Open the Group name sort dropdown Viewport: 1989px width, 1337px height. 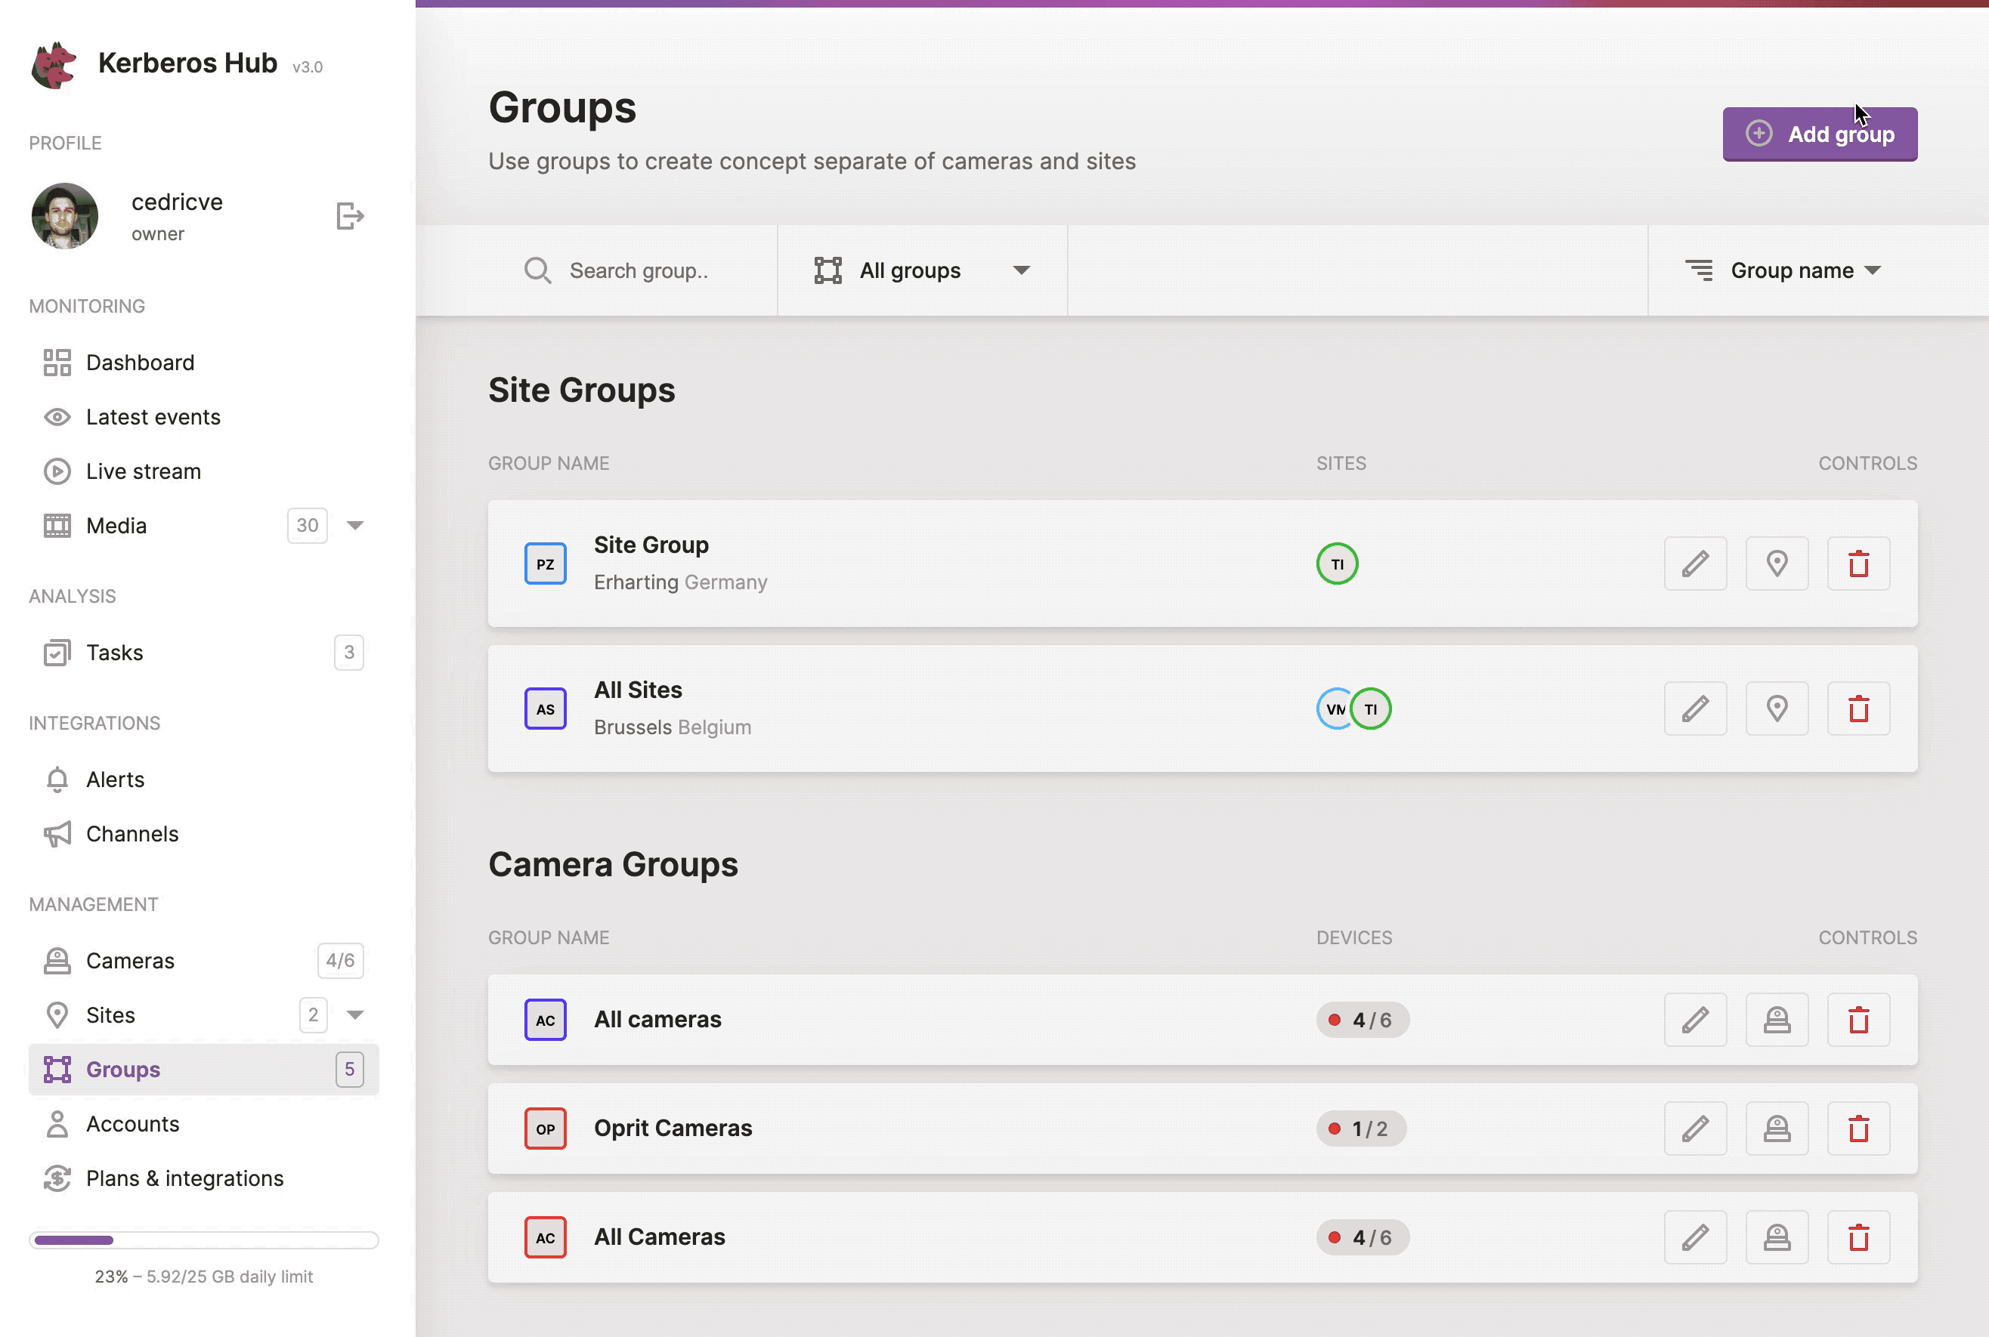pos(1783,270)
